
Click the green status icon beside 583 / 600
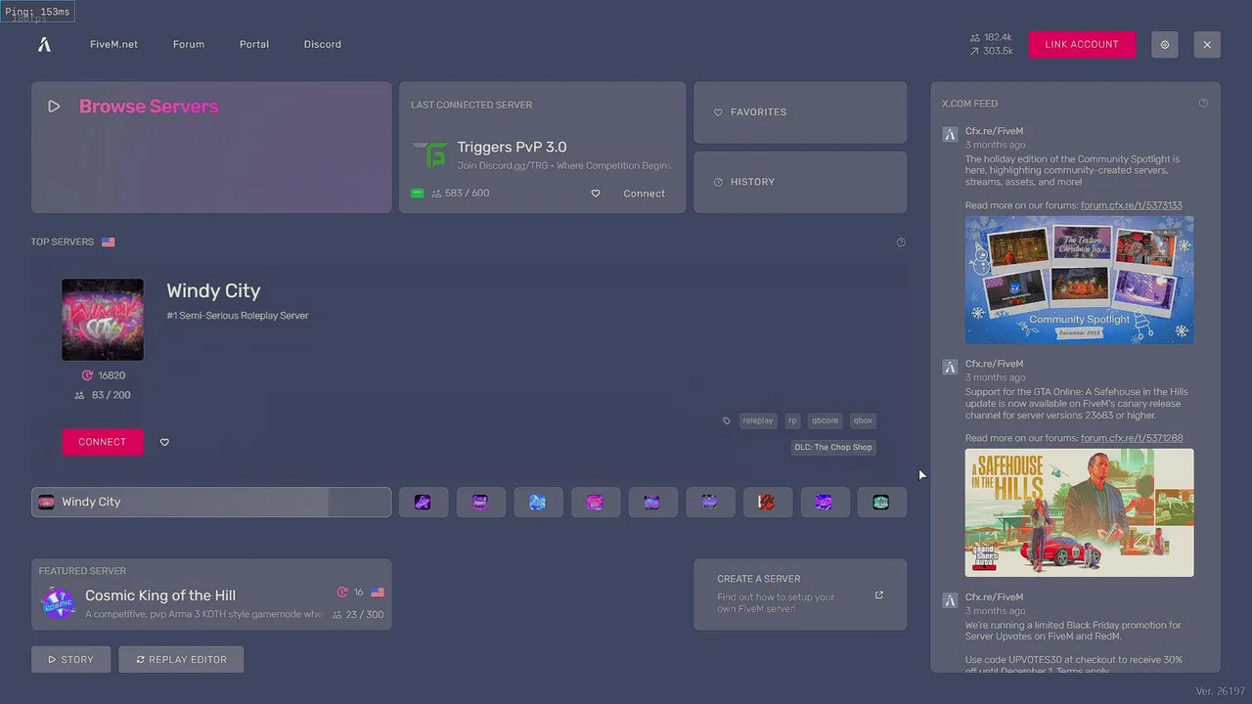[418, 194]
